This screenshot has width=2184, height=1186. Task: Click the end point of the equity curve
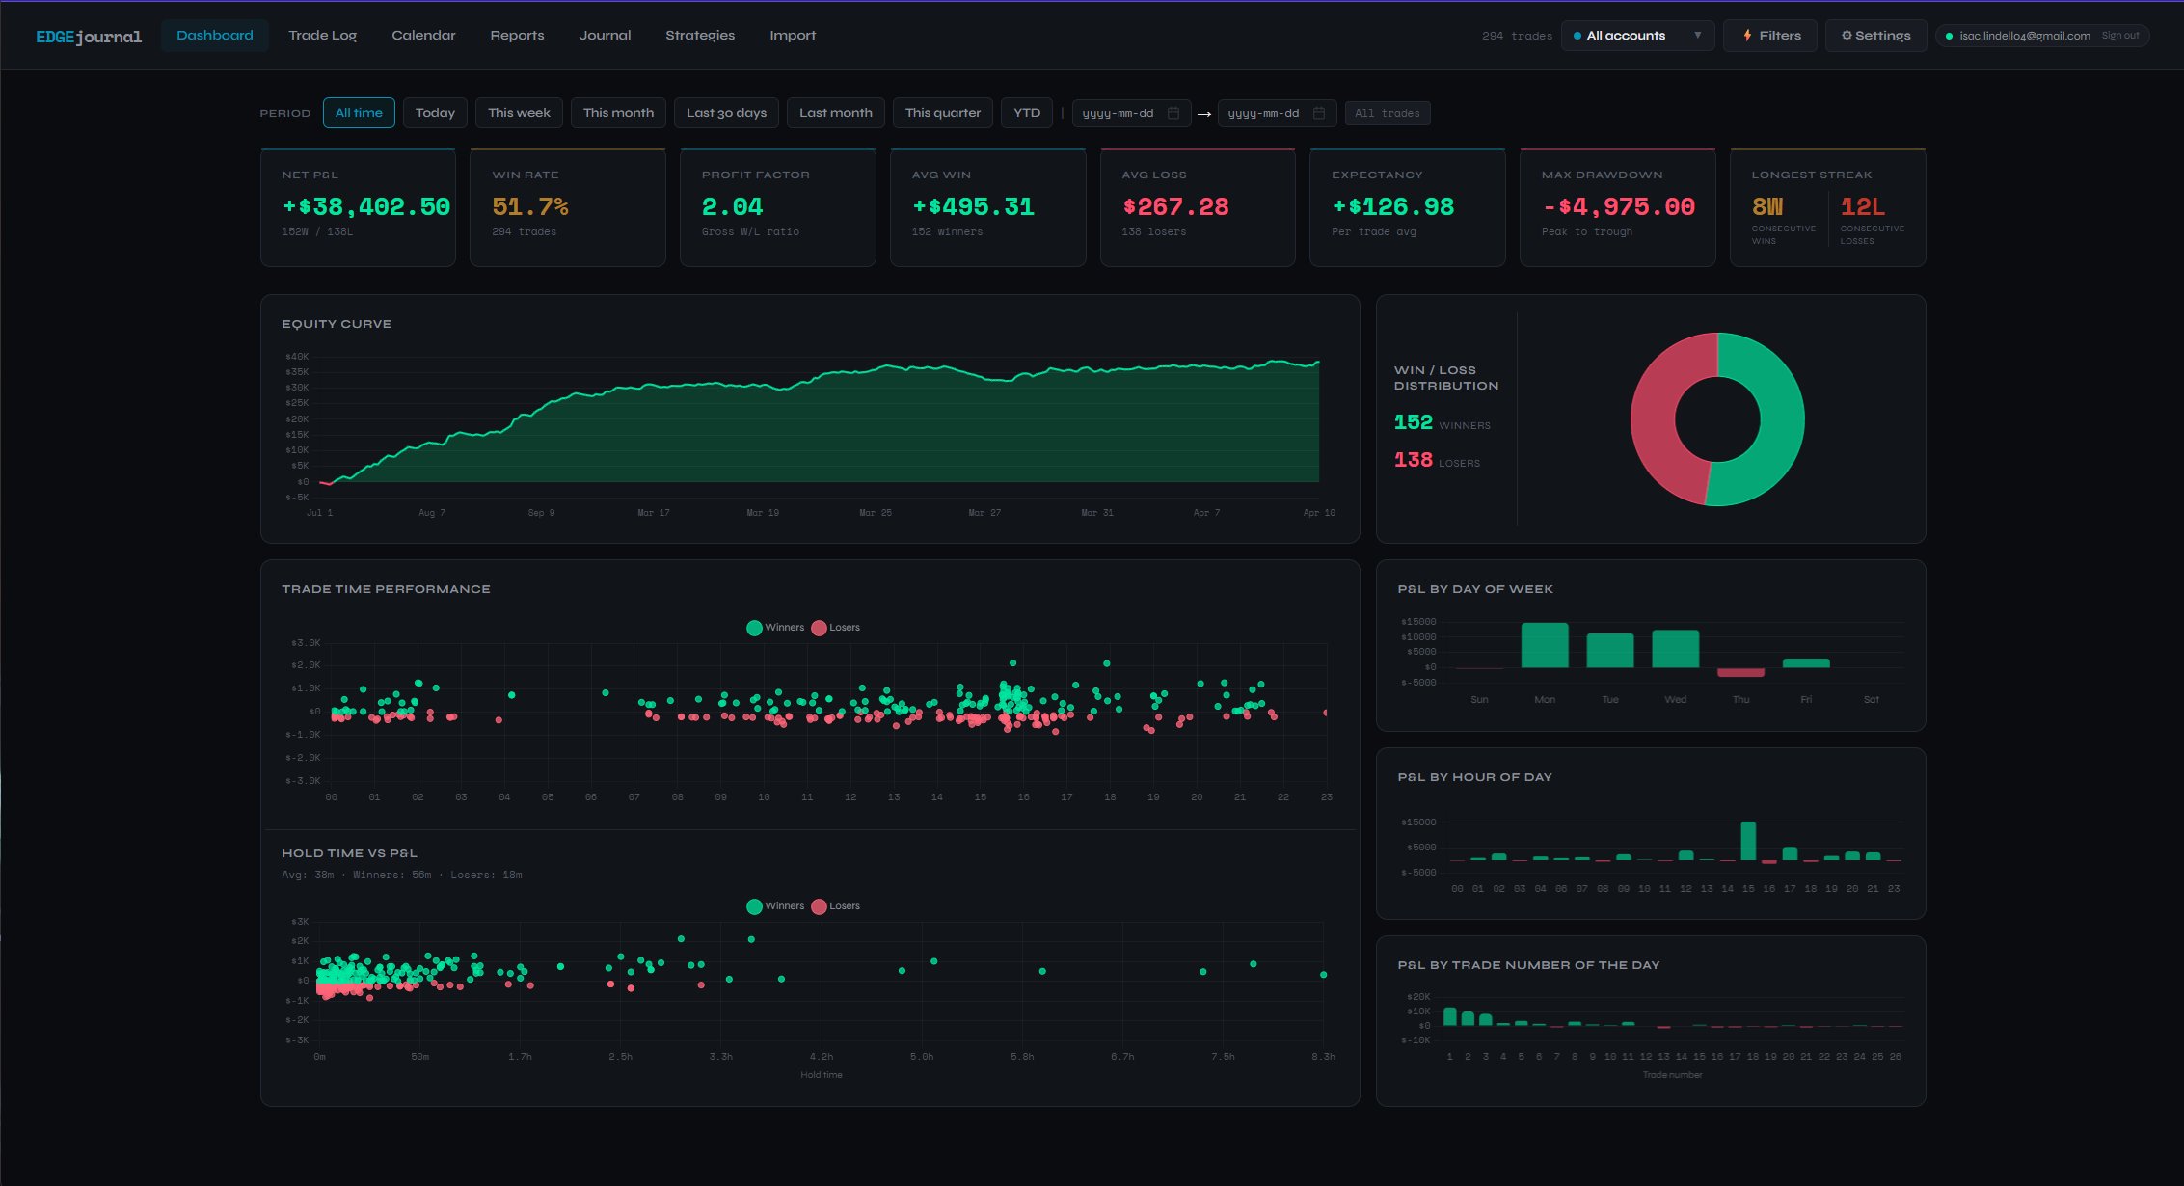[1318, 363]
